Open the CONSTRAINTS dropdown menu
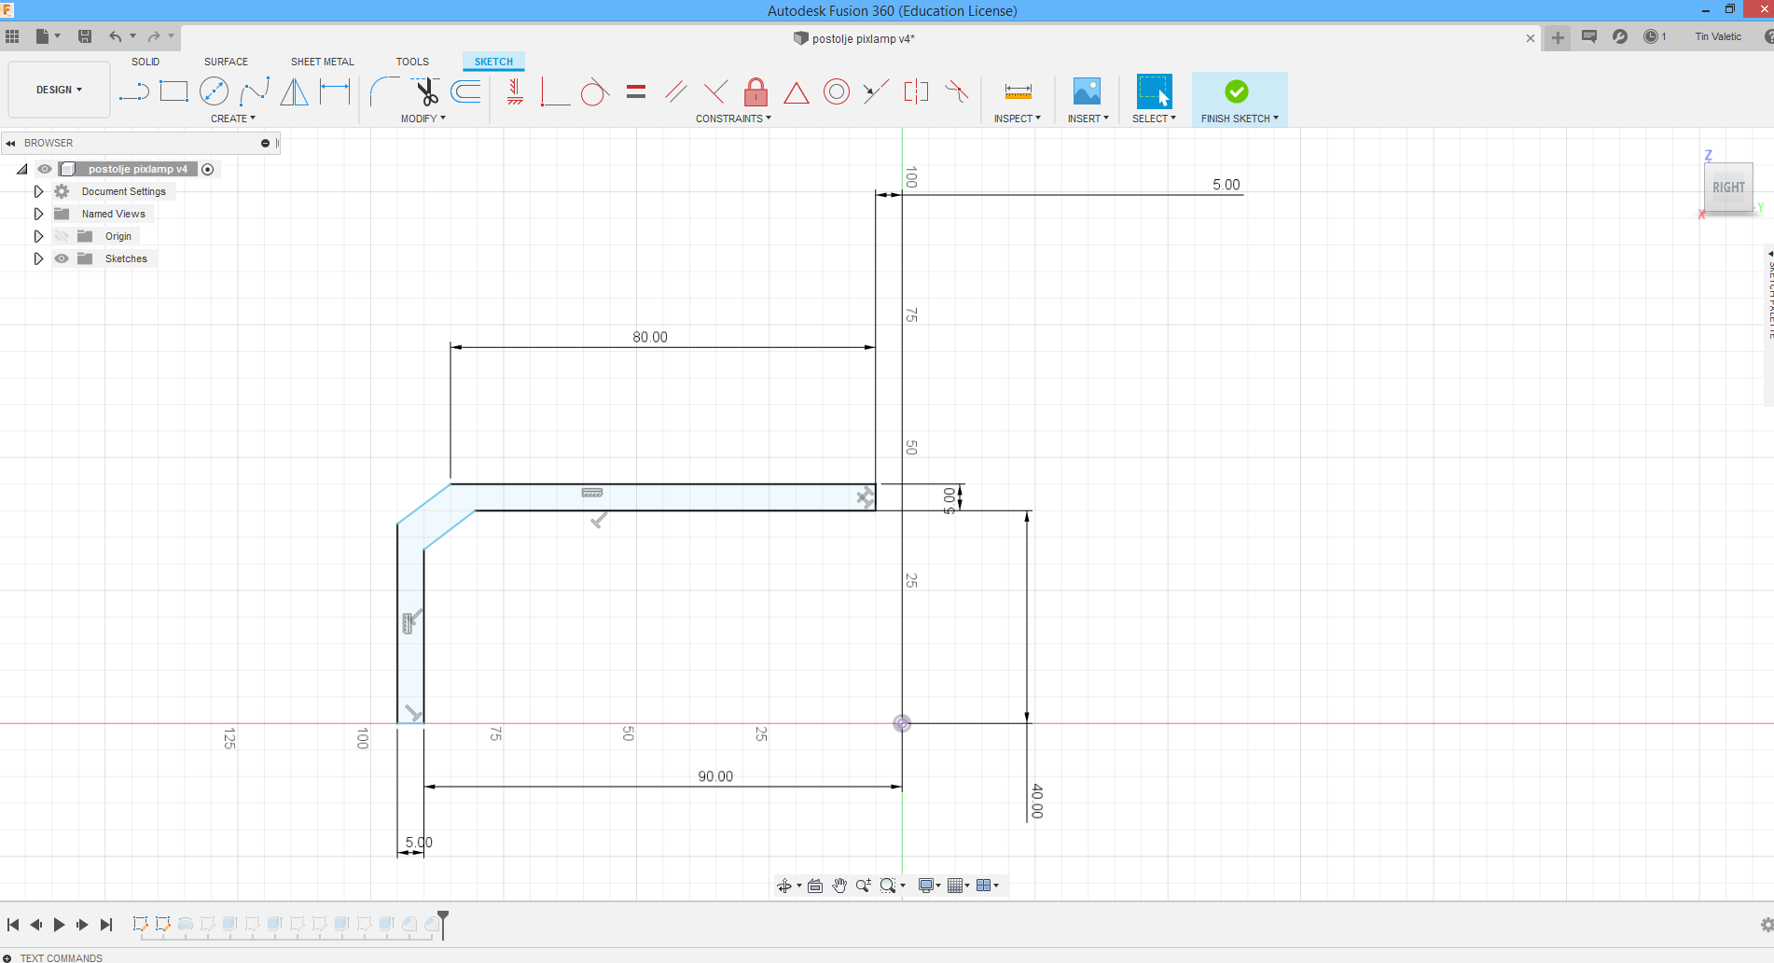The width and height of the screenshot is (1774, 963). (733, 119)
